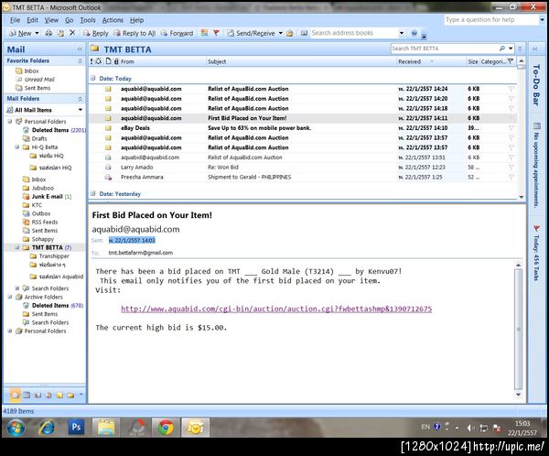The image size is (549, 456).
Task: Click the search magnifier in TMT BETTA search
Action: click(502, 49)
